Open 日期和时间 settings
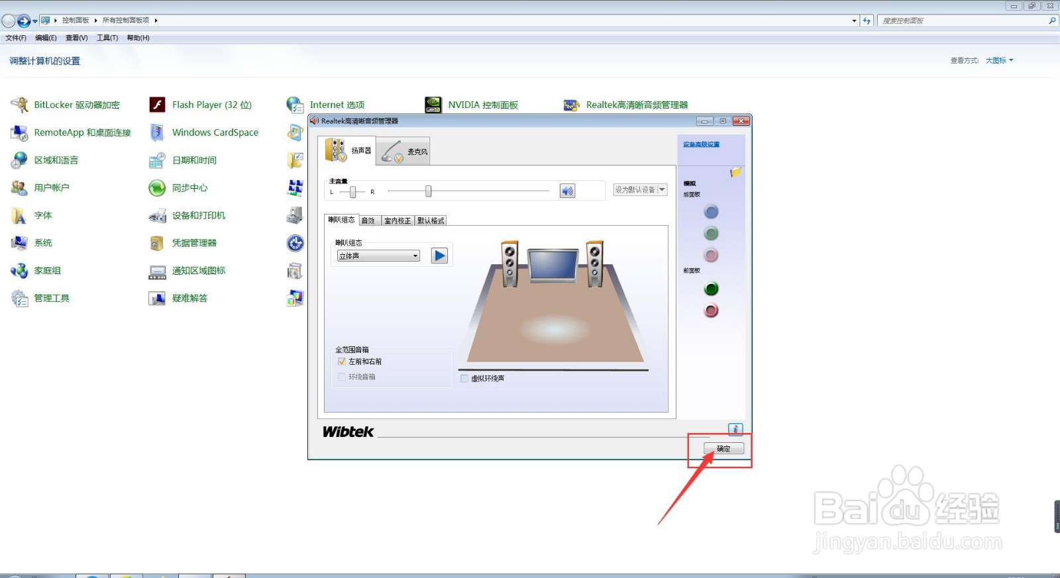 [183, 160]
